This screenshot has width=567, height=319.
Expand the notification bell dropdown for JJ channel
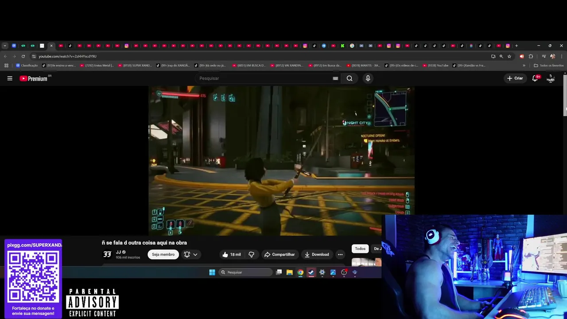(190, 254)
